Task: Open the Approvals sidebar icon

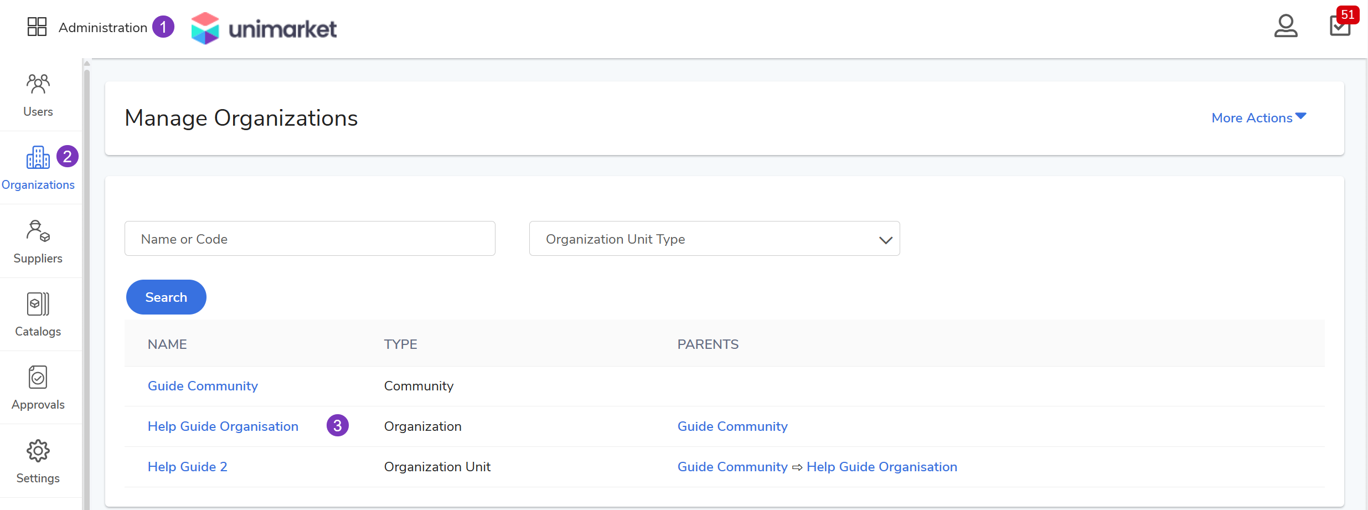Action: [x=38, y=378]
